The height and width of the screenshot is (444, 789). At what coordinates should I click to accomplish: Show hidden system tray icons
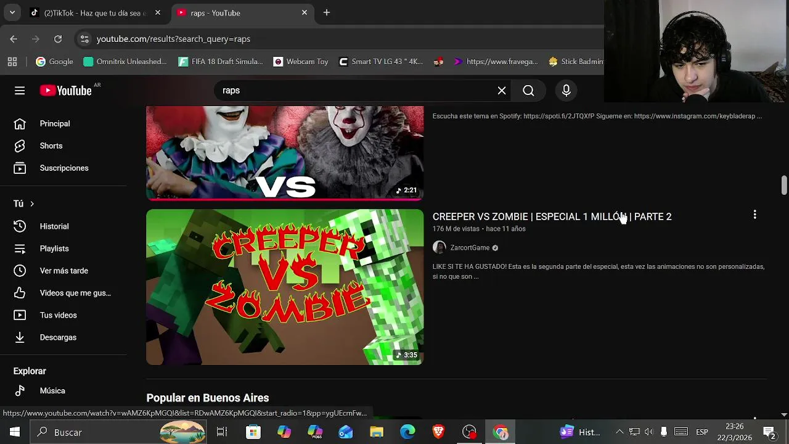click(x=619, y=432)
